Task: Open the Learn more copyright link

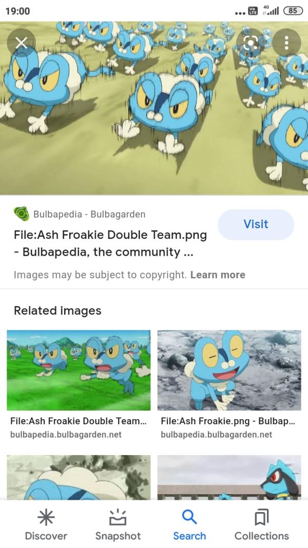Action: point(218,275)
